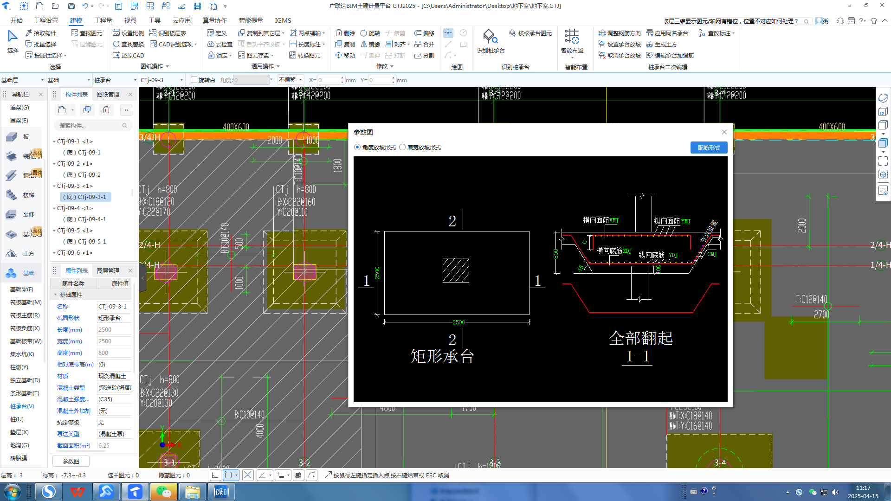Click 还原CAD restore tool
The height and width of the screenshot is (501, 891).
pyautogui.click(x=129, y=55)
